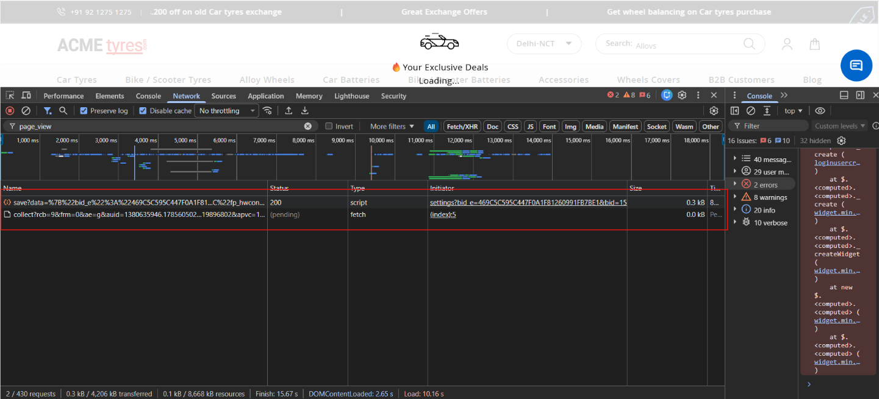879x399 pixels.
Task: Click the import HAR upload icon
Action: (x=289, y=110)
